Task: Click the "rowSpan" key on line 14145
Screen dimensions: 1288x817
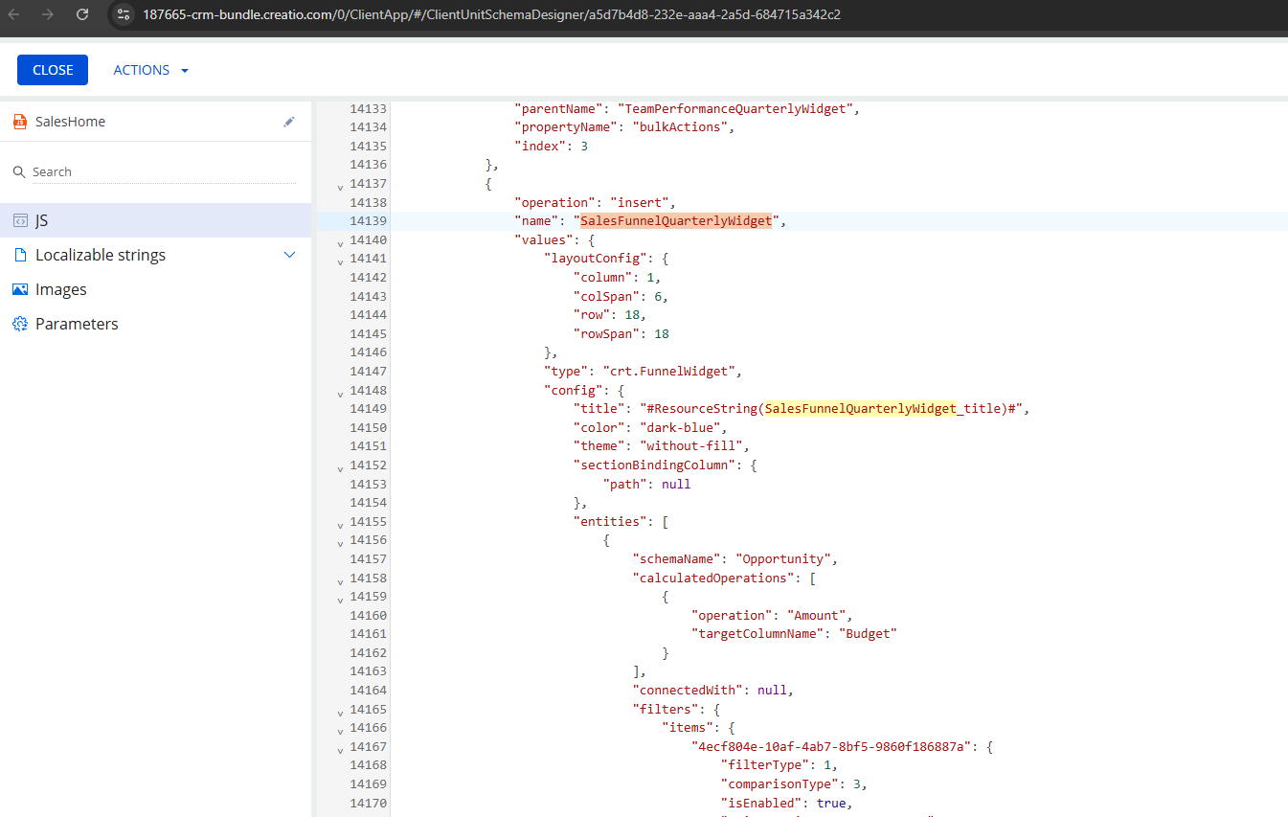Action: pos(606,333)
